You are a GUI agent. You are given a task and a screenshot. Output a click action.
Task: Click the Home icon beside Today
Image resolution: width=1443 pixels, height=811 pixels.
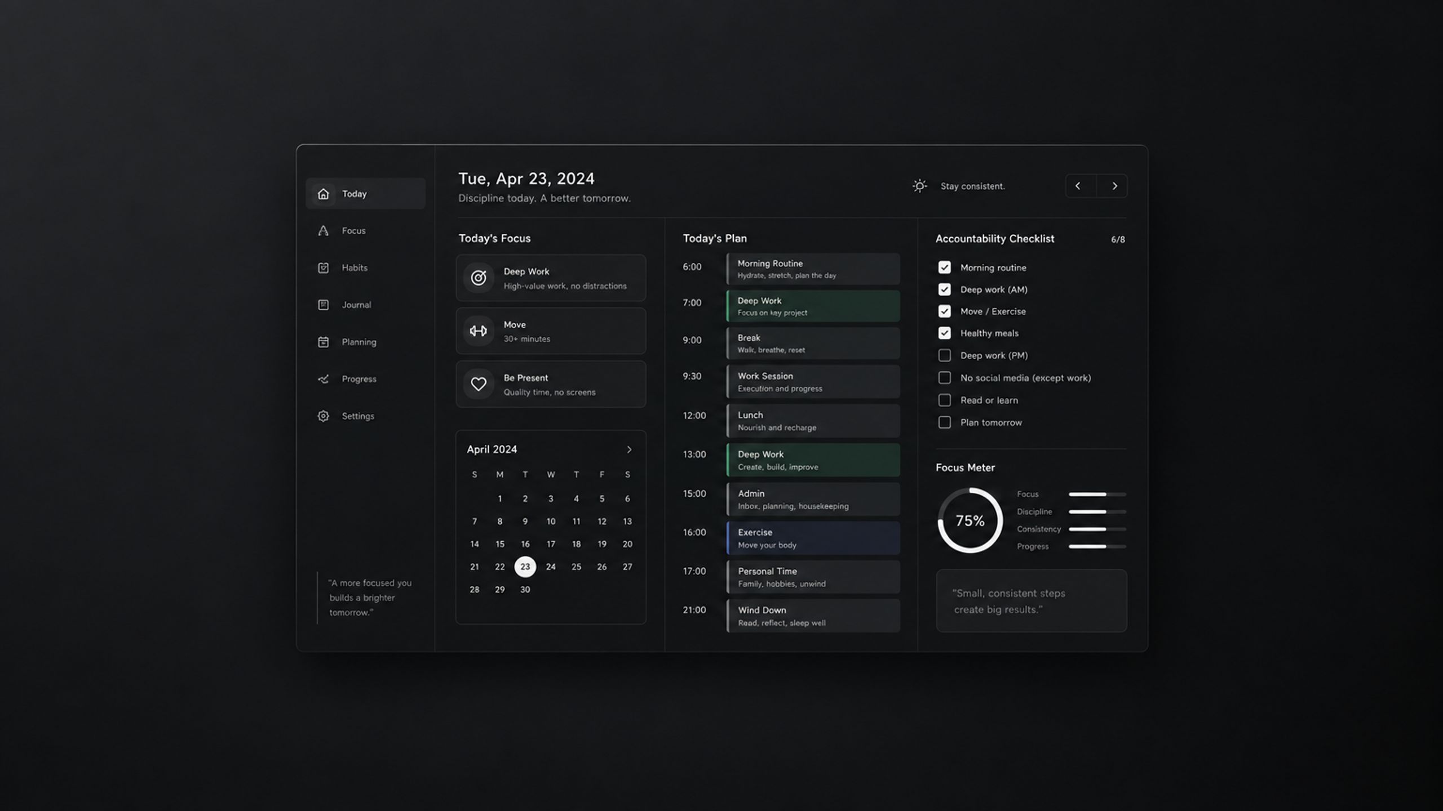coord(323,194)
